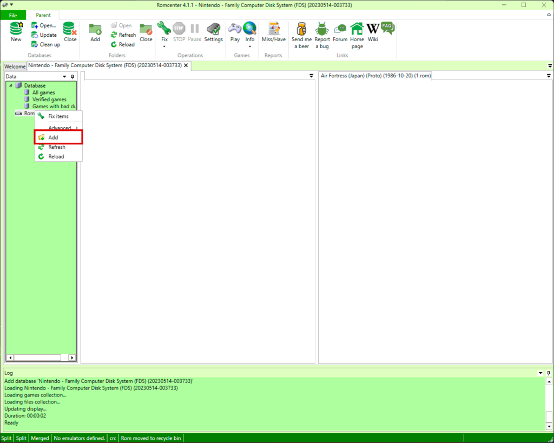This screenshot has height=443, width=554.
Task: Pin the Data panel
Action: pos(72,77)
